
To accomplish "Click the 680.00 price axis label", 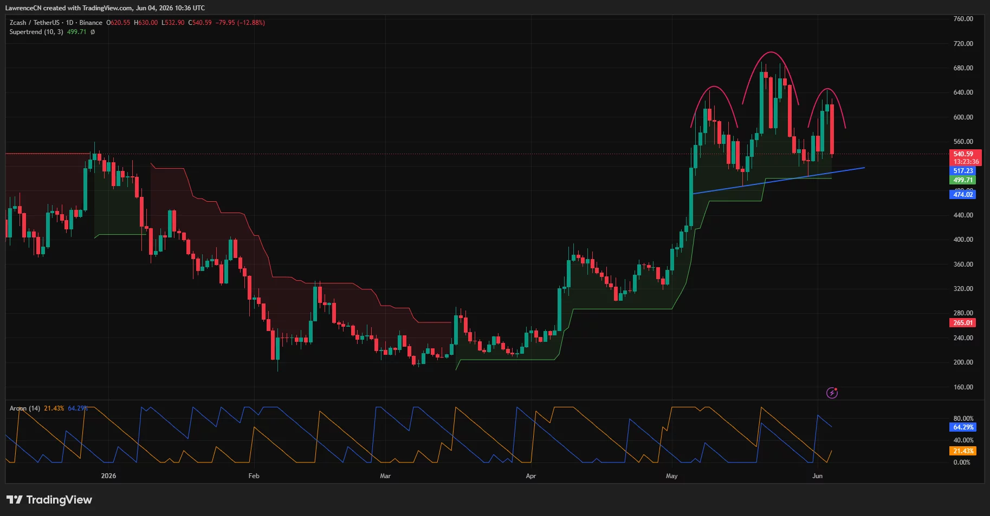I will [963, 68].
